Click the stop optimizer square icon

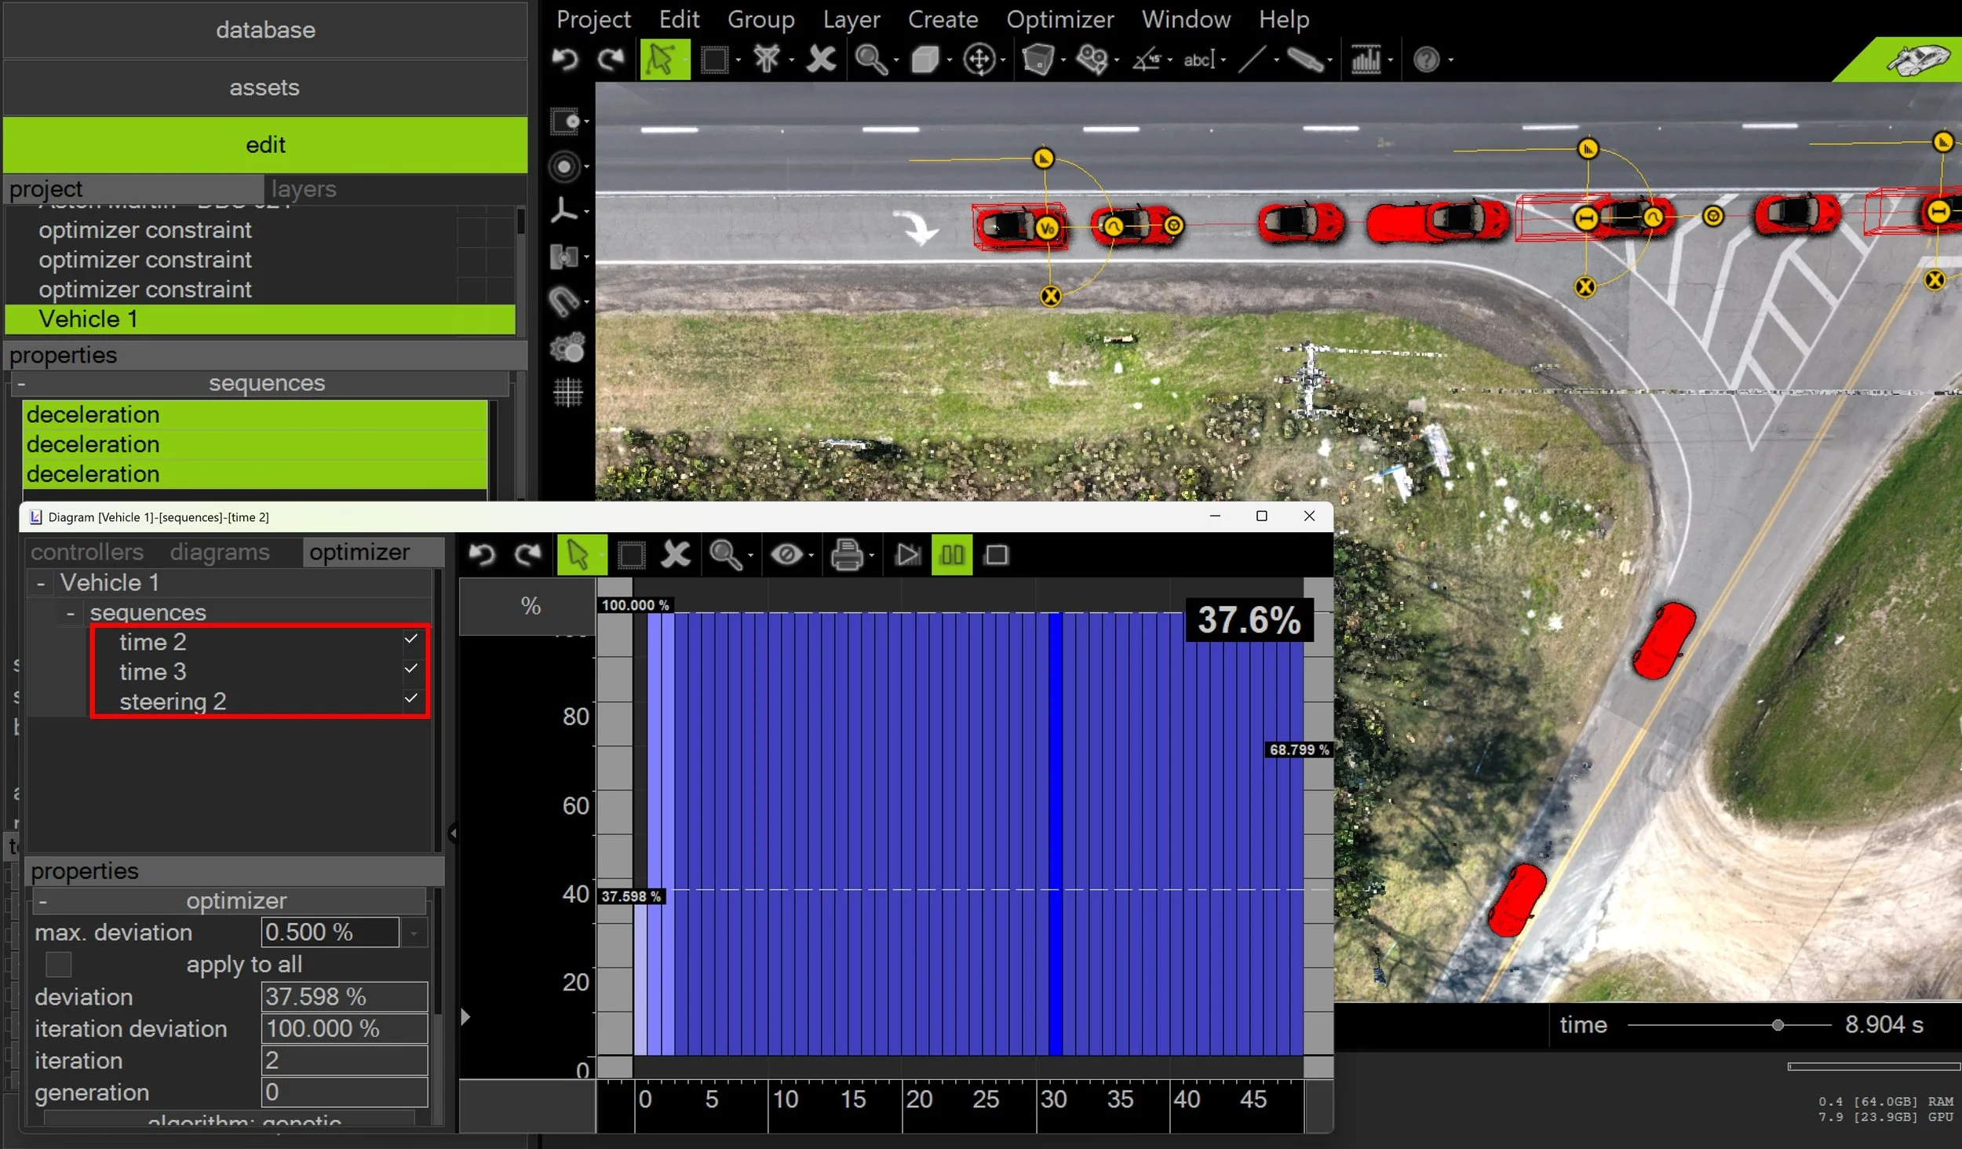click(x=996, y=555)
